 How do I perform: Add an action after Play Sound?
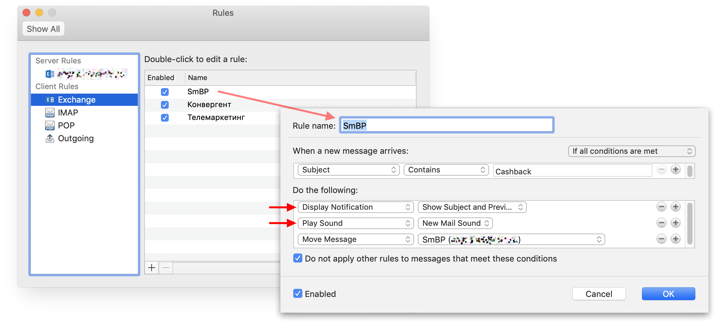click(x=676, y=223)
